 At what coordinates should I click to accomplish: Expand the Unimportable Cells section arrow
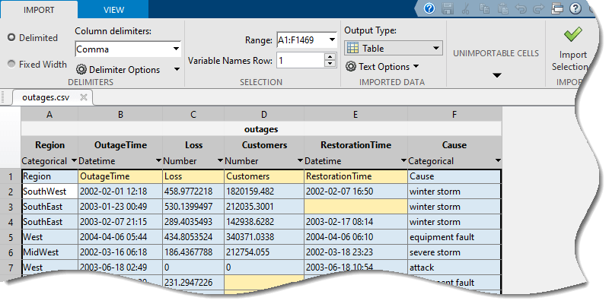pyautogui.click(x=496, y=75)
